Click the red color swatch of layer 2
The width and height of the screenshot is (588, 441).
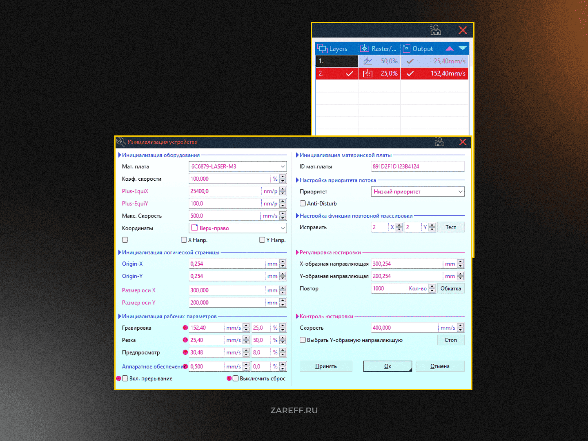(x=337, y=73)
